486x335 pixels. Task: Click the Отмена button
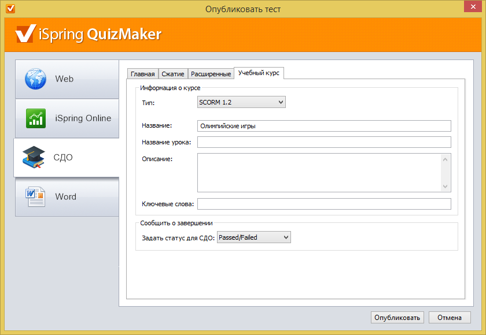(x=450, y=317)
